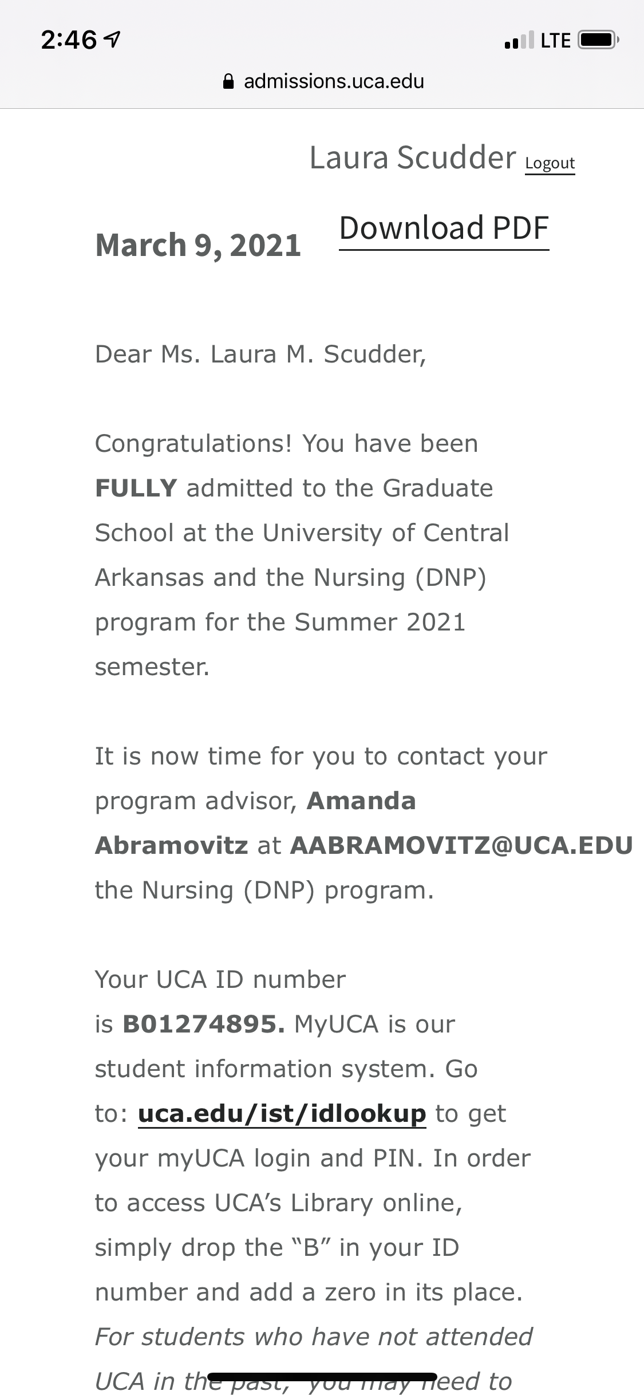Tap the 2:46 clock in status bar
The width and height of the screenshot is (644, 1395).
pyautogui.click(x=69, y=40)
